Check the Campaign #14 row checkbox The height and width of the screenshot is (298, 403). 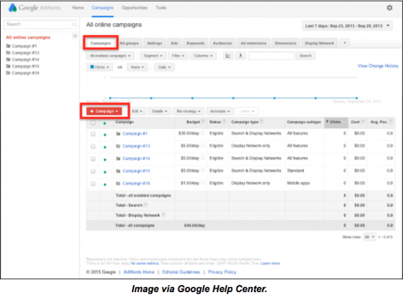tap(94, 159)
